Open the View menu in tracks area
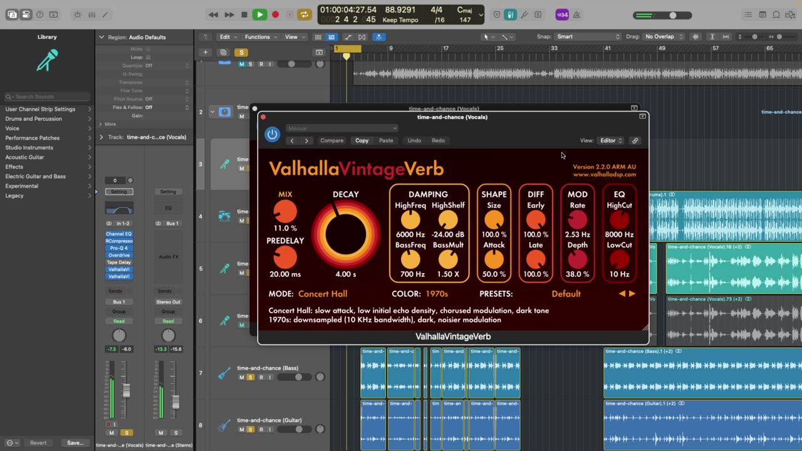 (294, 37)
